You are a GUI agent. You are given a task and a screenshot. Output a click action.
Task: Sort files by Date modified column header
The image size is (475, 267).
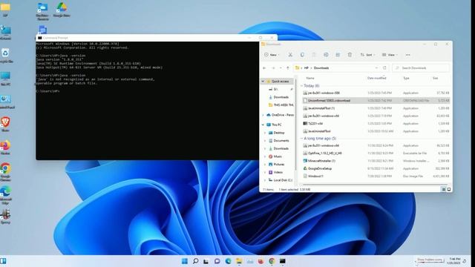point(376,78)
